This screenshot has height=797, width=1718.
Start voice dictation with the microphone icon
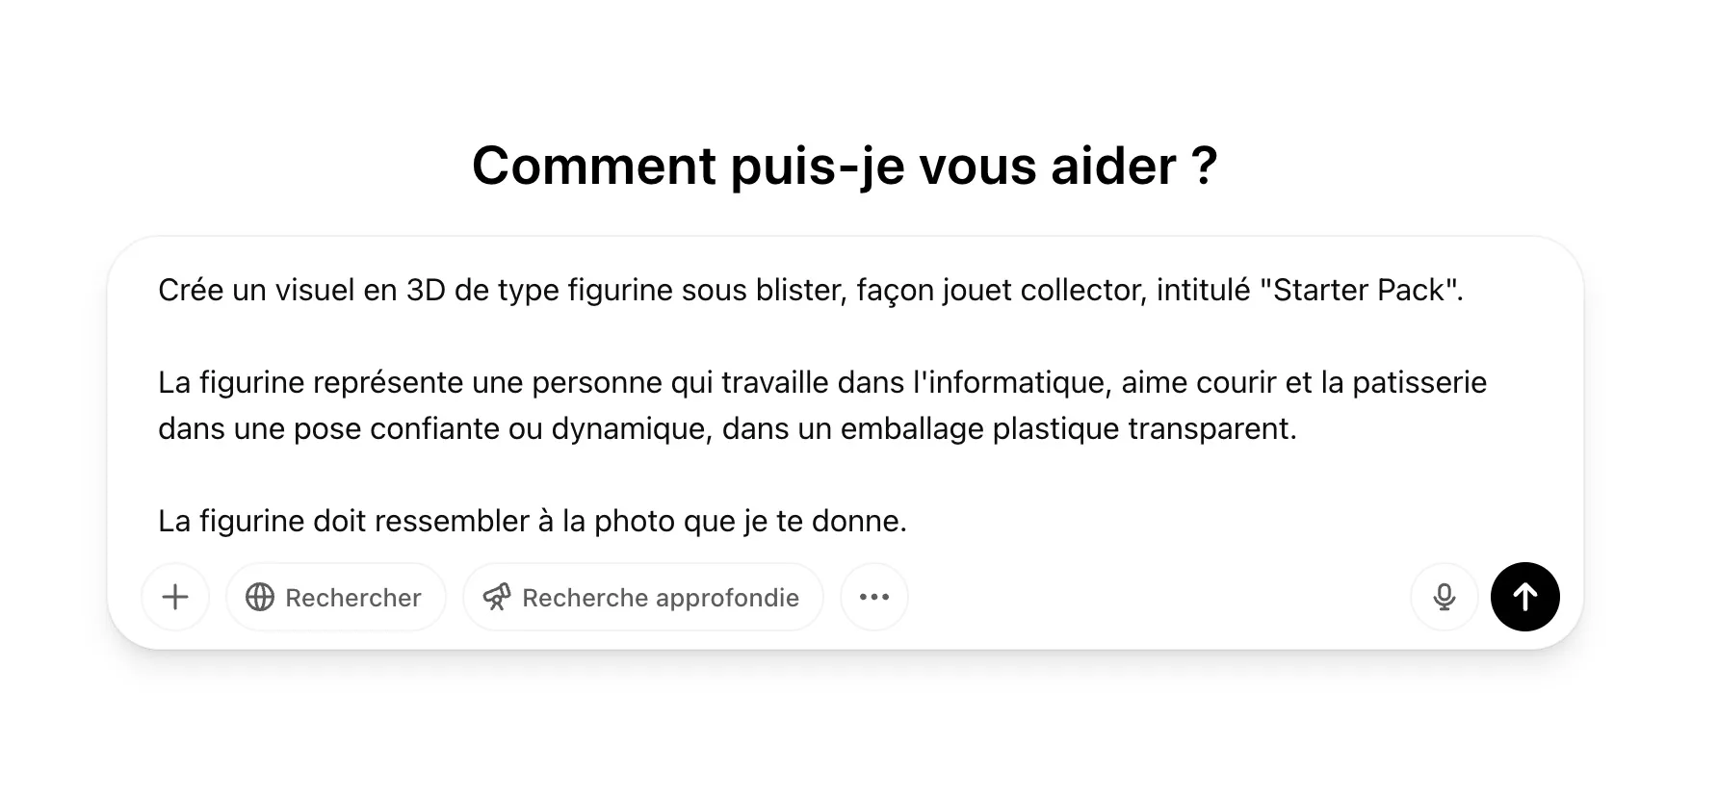point(1444,597)
